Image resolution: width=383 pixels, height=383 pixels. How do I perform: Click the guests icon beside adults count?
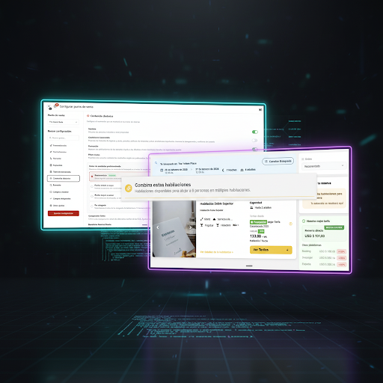coord(242,170)
